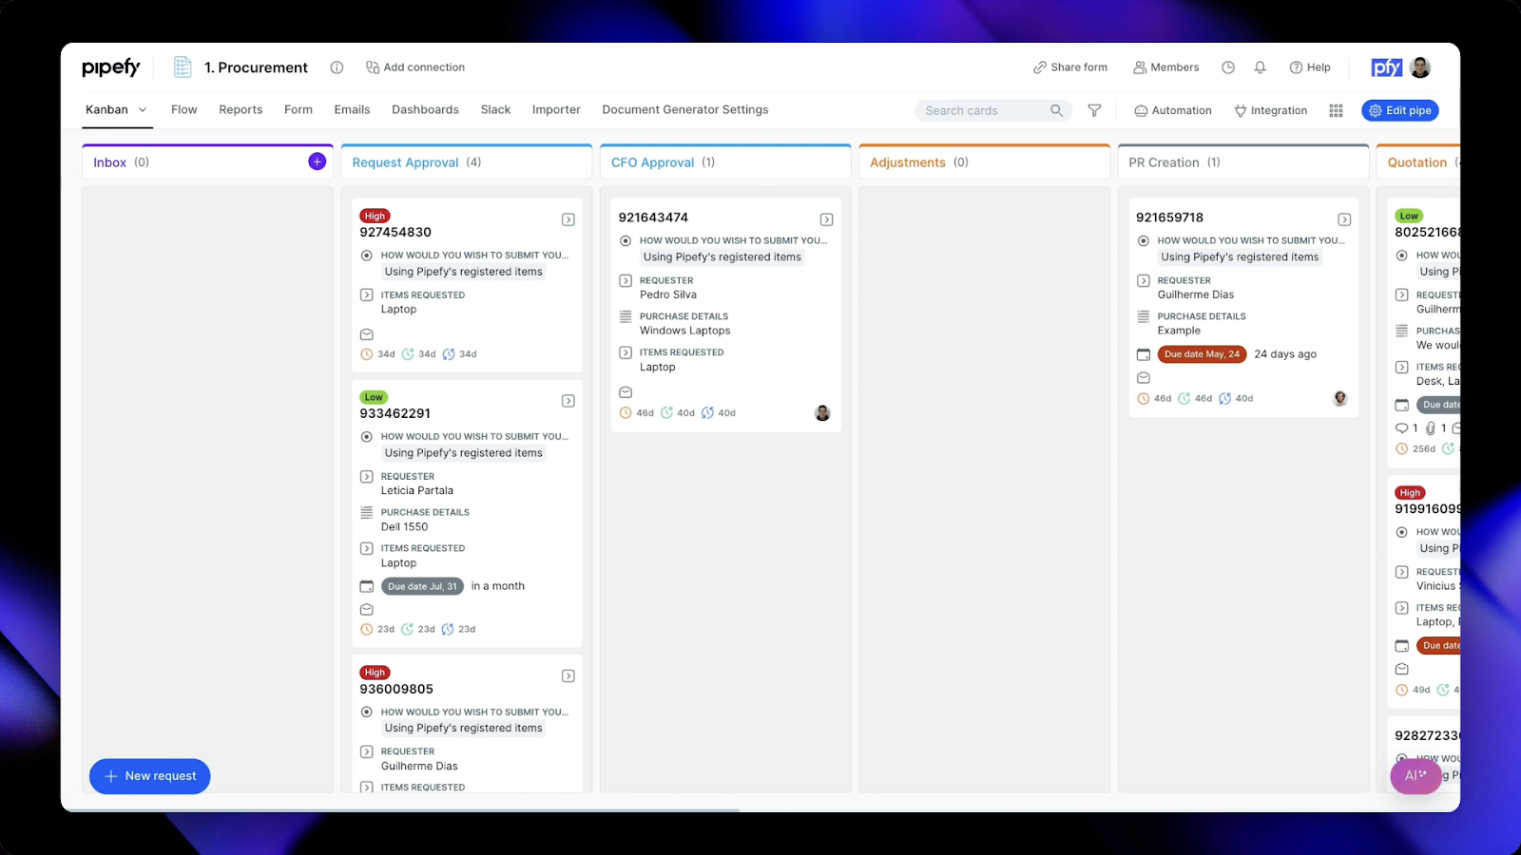
Task: Click the search magnifier icon
Action: coord(1056,110)
